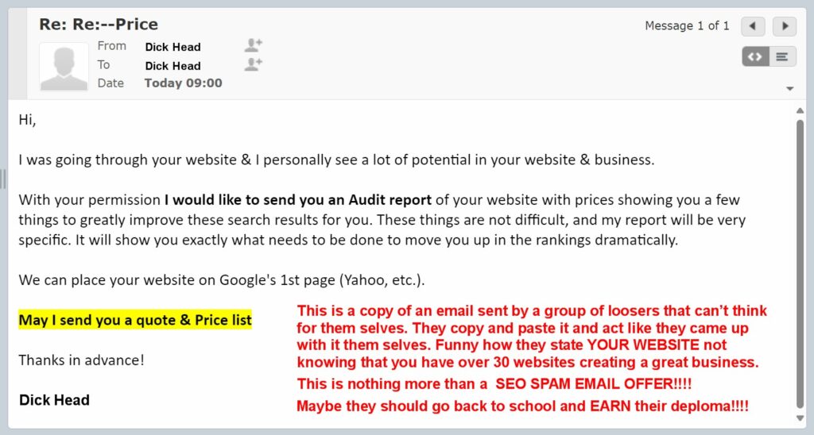
Task: Click the highlighted quote & Price list text
Action: [135, 320]
